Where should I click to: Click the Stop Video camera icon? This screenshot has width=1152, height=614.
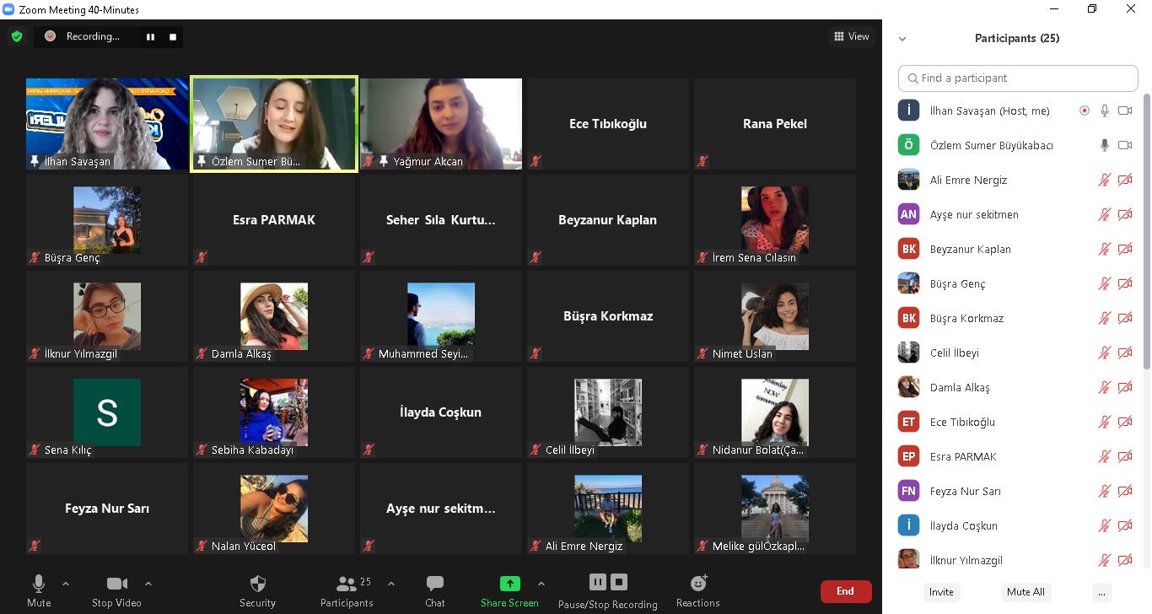coord(117,584)
